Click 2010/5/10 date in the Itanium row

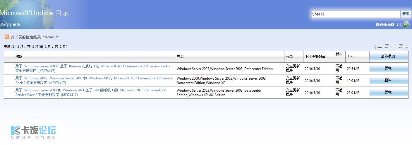(x=313, y=69)
